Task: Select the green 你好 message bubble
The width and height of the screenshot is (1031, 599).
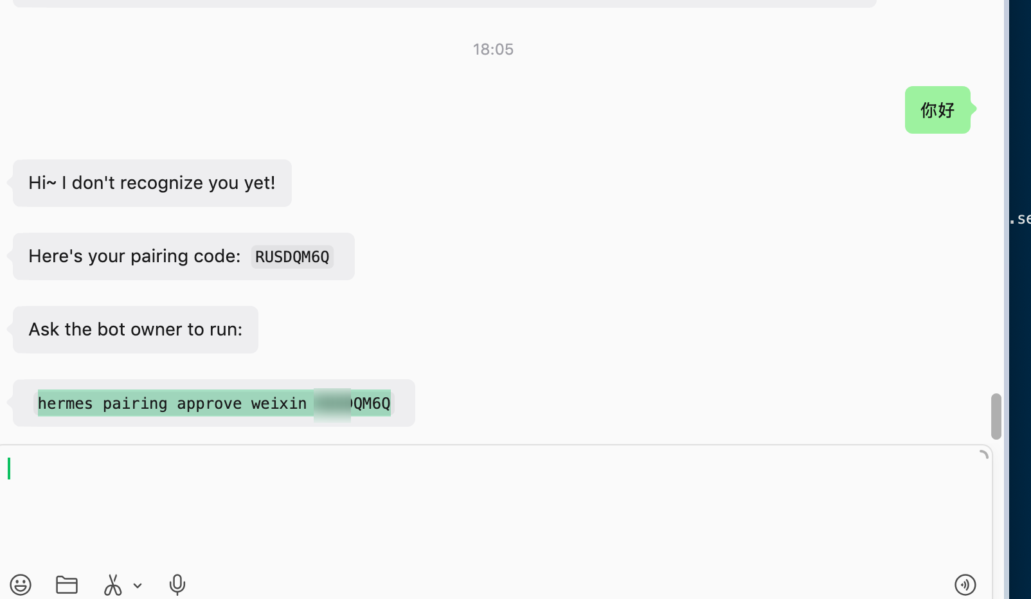Action: (x=938, y=110)
